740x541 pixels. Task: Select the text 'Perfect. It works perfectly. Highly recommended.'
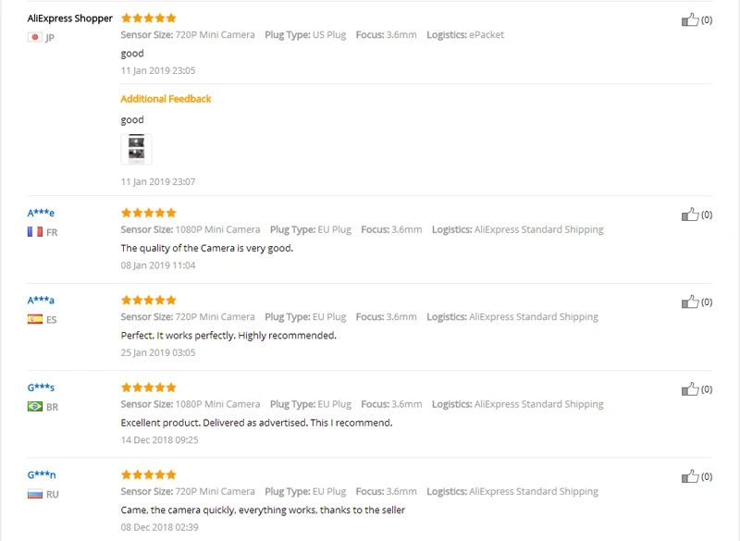pos(228,336)
